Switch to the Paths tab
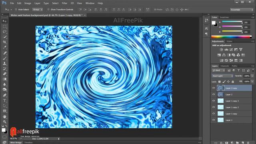 coord(234,66)
